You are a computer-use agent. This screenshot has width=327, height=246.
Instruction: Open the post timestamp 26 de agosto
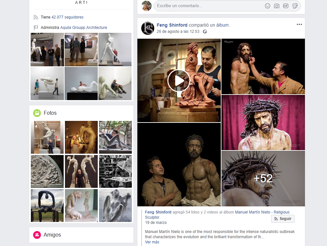pos(178,32)
